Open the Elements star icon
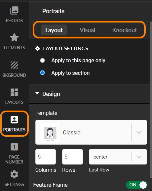The height and width of the screenshot is (191, 152). [x=14, y=37]
